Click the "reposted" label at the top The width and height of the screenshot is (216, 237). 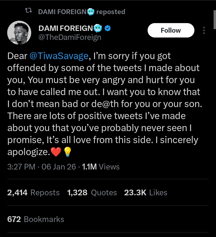[x=110, y=12]
